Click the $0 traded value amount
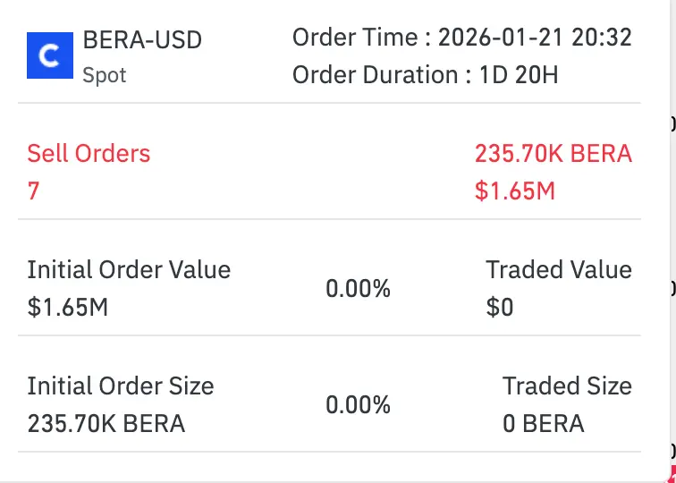This screenshot has width=676, height=483. coord(500,308)
